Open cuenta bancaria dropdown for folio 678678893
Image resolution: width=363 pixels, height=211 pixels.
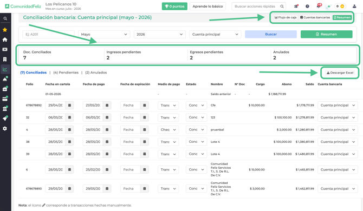click(338, 189)
